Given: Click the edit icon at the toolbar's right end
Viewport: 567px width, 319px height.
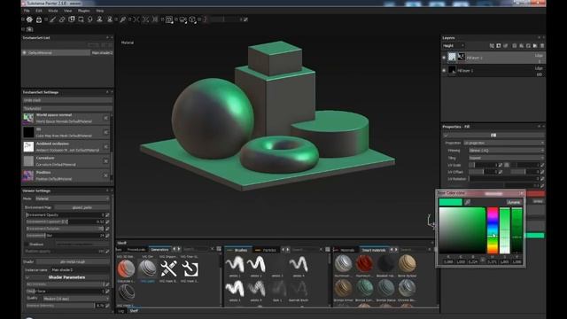Looking at the screenshot, I should [x=245, y=19].
